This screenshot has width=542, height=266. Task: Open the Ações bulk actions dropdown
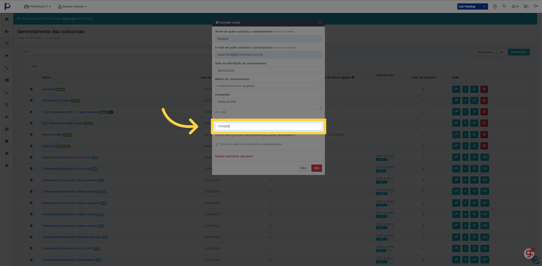pyautogui.click(x=35, y=66)
